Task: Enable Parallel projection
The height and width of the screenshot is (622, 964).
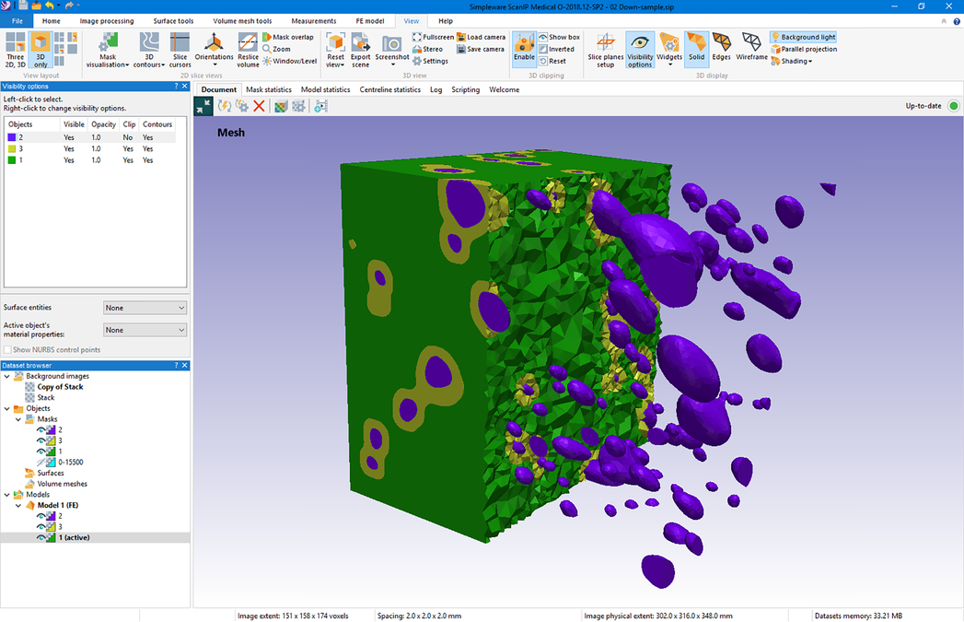Action: [x=802, y=49]
